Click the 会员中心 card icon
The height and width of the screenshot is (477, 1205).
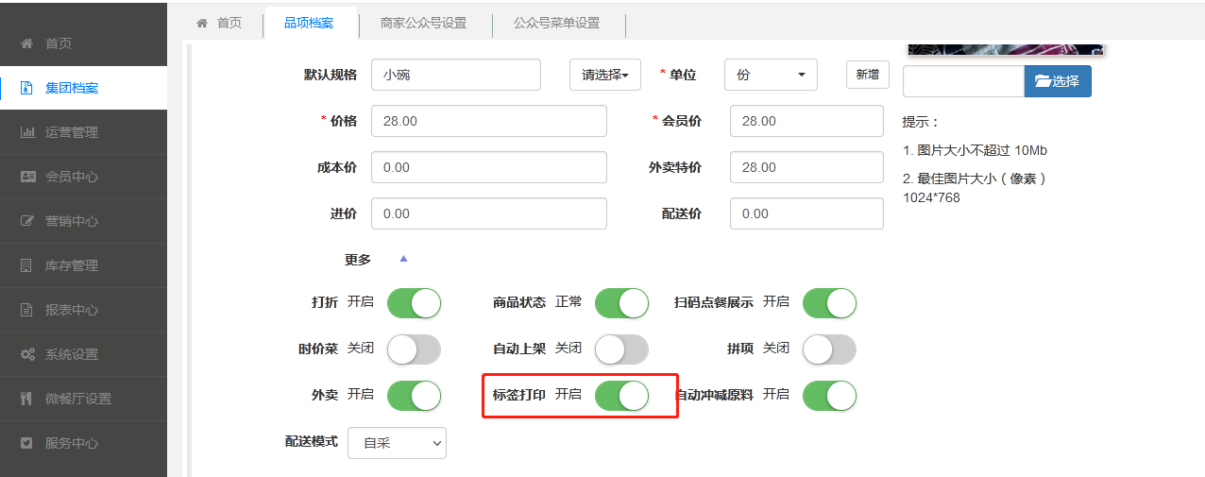[26, 177]
